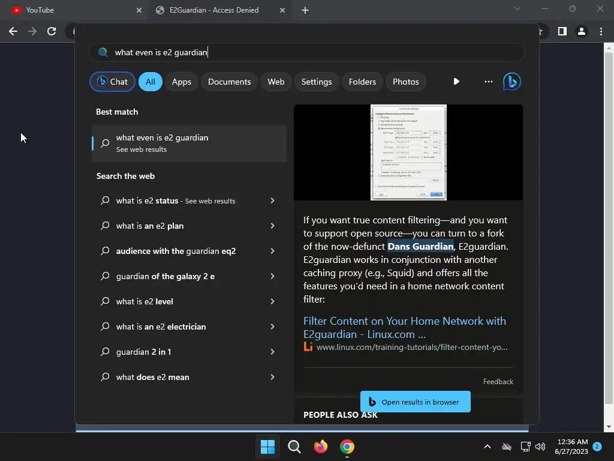Click the Feedback link
Image resolution: width=614 pixels, height=461 pixels.
pos(498,381)
